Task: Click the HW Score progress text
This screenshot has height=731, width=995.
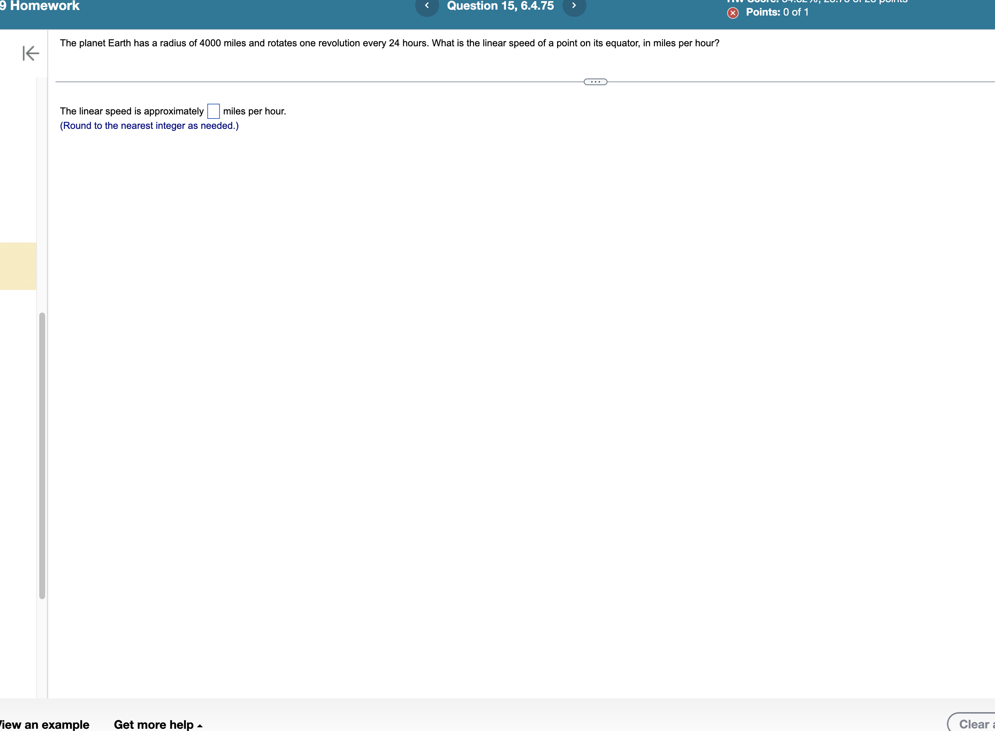Action: click(x=818, y=1)
